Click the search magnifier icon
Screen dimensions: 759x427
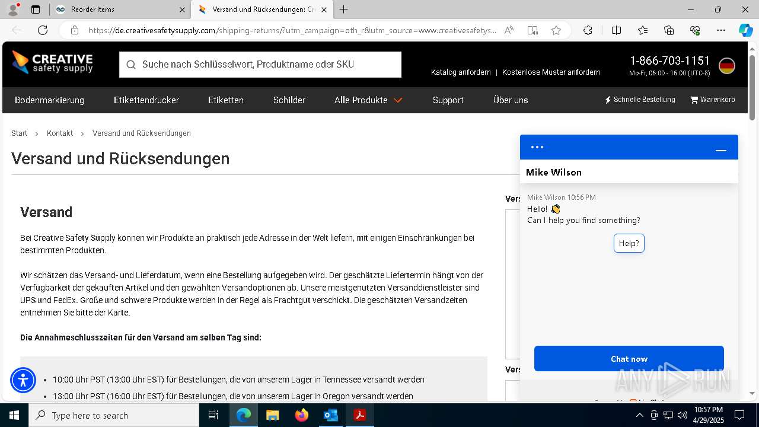130,65
